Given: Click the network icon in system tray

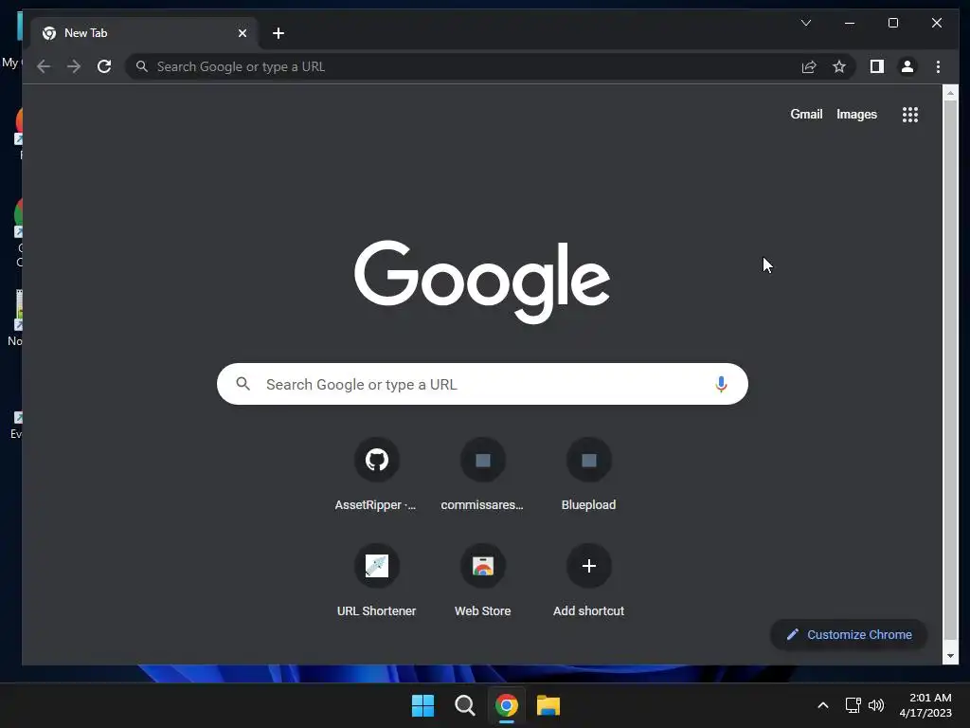Looking at the screenshot, I should point(853,705).
